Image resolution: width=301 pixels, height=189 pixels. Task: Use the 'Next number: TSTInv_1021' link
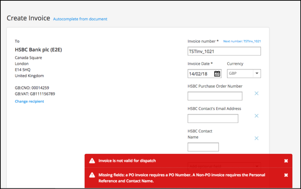(242, 41)
